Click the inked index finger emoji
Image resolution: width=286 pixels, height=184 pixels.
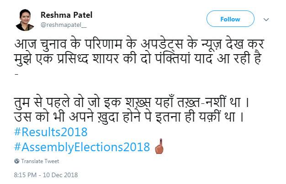pyautogui.click(x=159, y=147)
